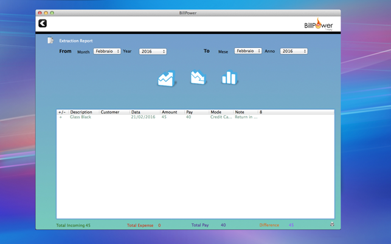The width and height of the screenshot is (391, 244).
Task: Click the BillPower flame logo
Action: pyautogui.click(x=319, y=24)
